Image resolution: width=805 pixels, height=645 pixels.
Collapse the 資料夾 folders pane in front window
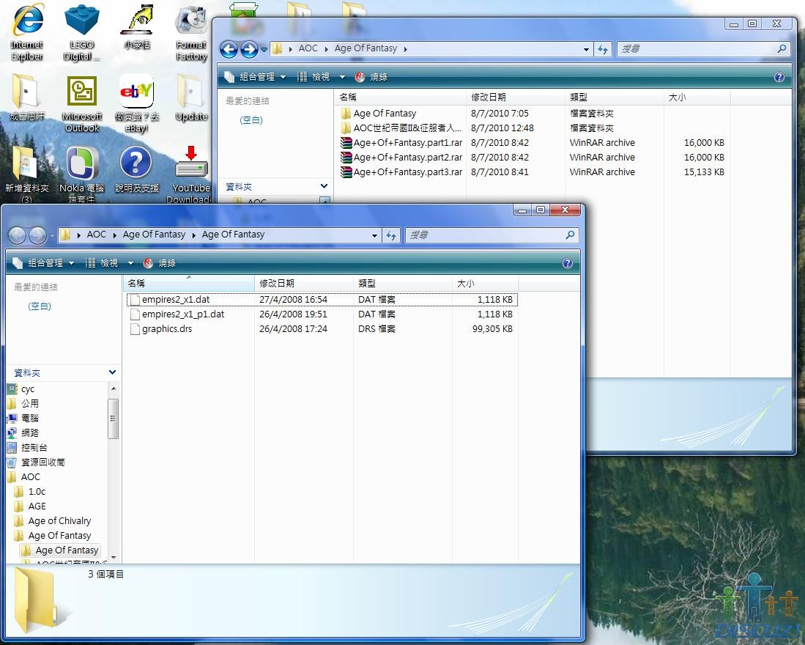click(112, 372)
